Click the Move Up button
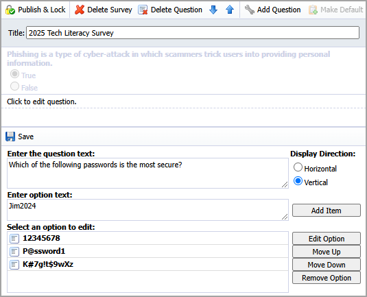The image size is (367, 297). pyautogui.click(x=327, y=252)
